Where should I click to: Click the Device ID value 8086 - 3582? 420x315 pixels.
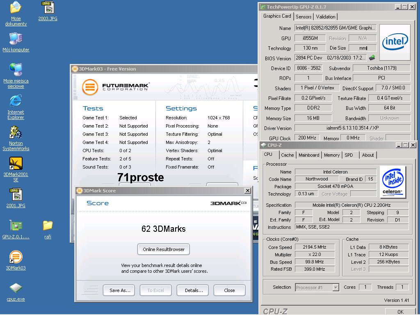(308, 68)
